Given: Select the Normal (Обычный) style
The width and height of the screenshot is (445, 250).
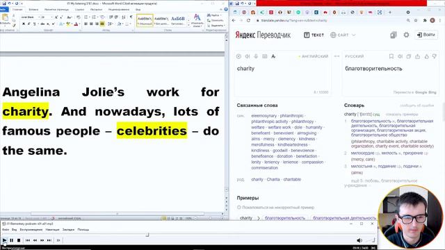Looking at the screenshot, I should [x=145, y=20].
